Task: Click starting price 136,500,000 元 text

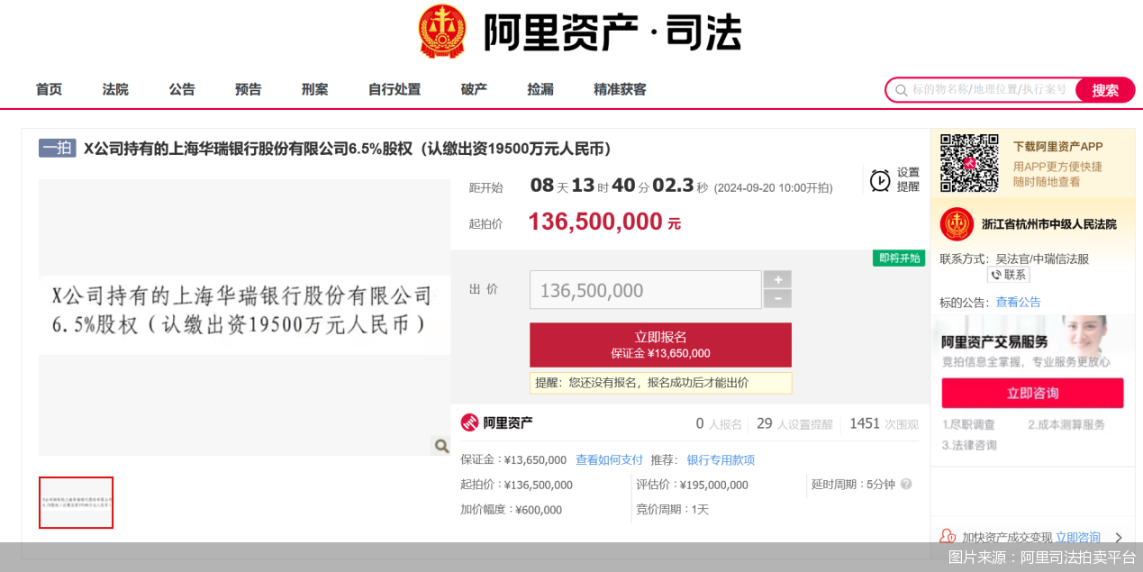Action: pos(604,222)
